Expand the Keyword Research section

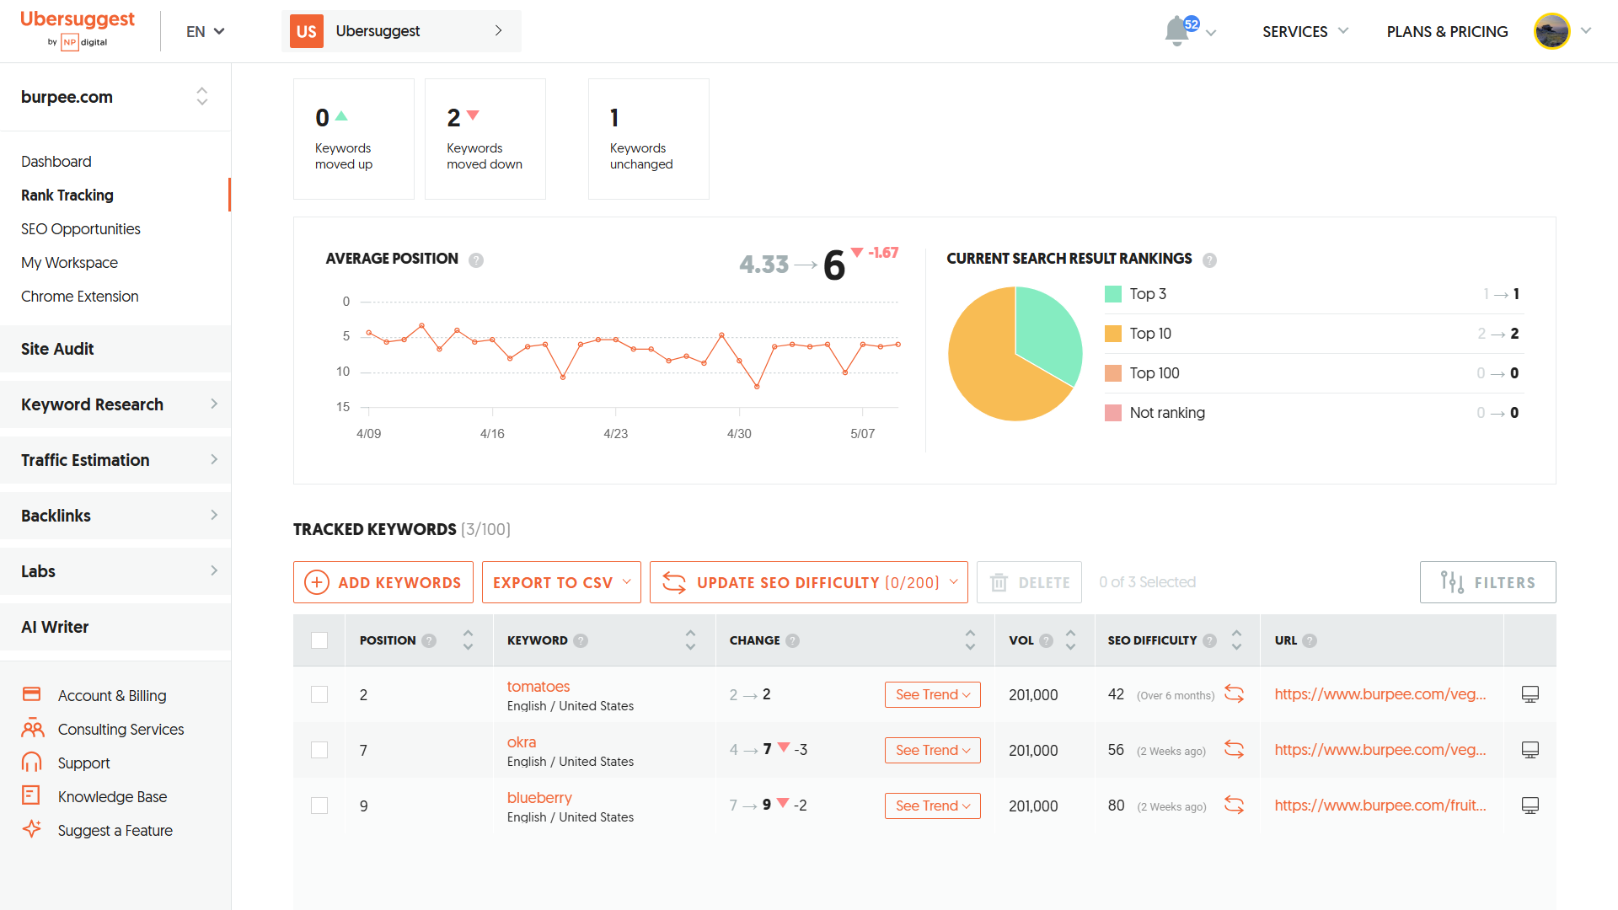click(x=115, y=404)
